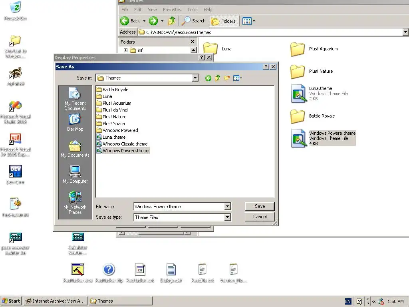The image size is (409, 307).
Task: Open the View Menu icon in Save As
Action: tap(237, 78)
